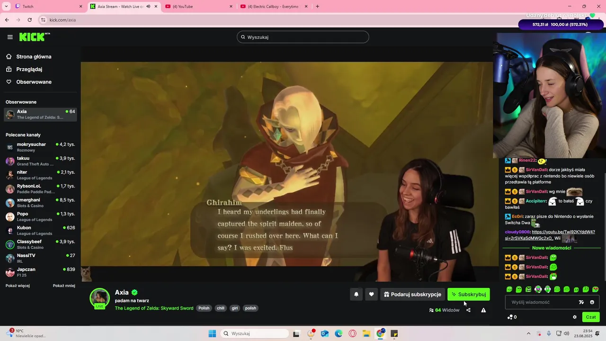This screenshot has width=606, height=341.
Task: Click the girl tag
Action: [x=235, y=308]
